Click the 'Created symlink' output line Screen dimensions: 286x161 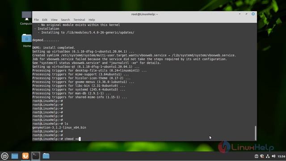[x=134, y=55]
